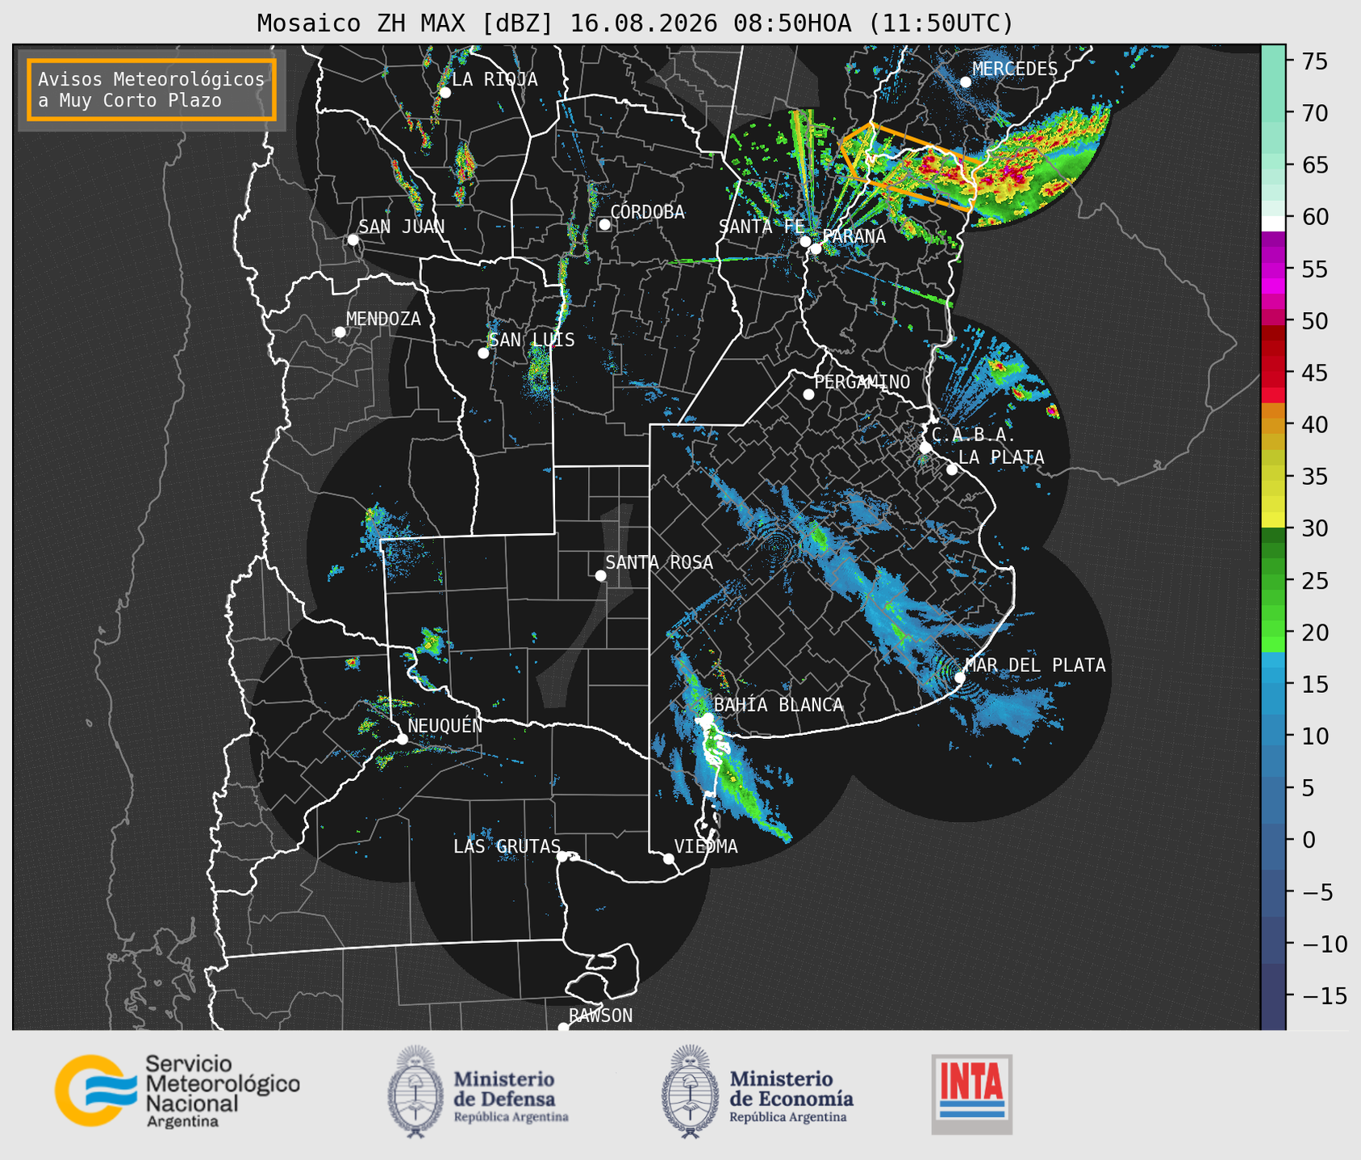
Task: Click the MAR DEL PLATA city marker
Action: point(960,678)
